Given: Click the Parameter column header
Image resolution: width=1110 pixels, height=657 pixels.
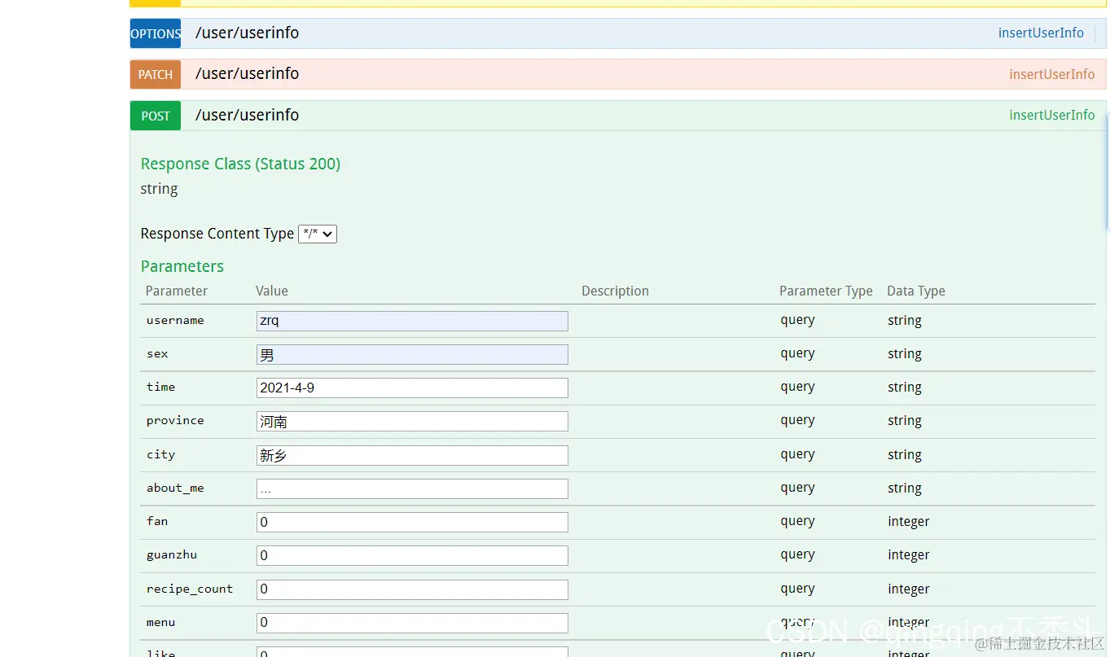Looking at the screenshot, I should [x=177, y=291].
